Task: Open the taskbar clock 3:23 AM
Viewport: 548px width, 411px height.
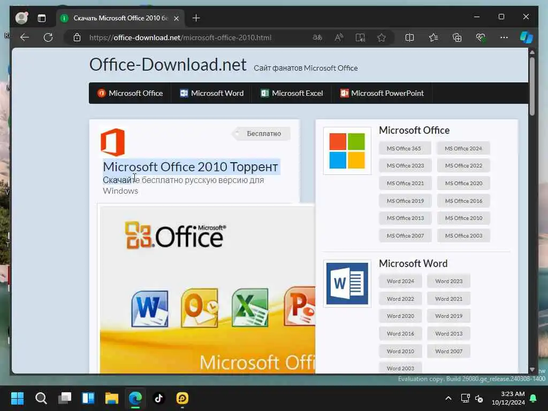Action: click(508, 398)
